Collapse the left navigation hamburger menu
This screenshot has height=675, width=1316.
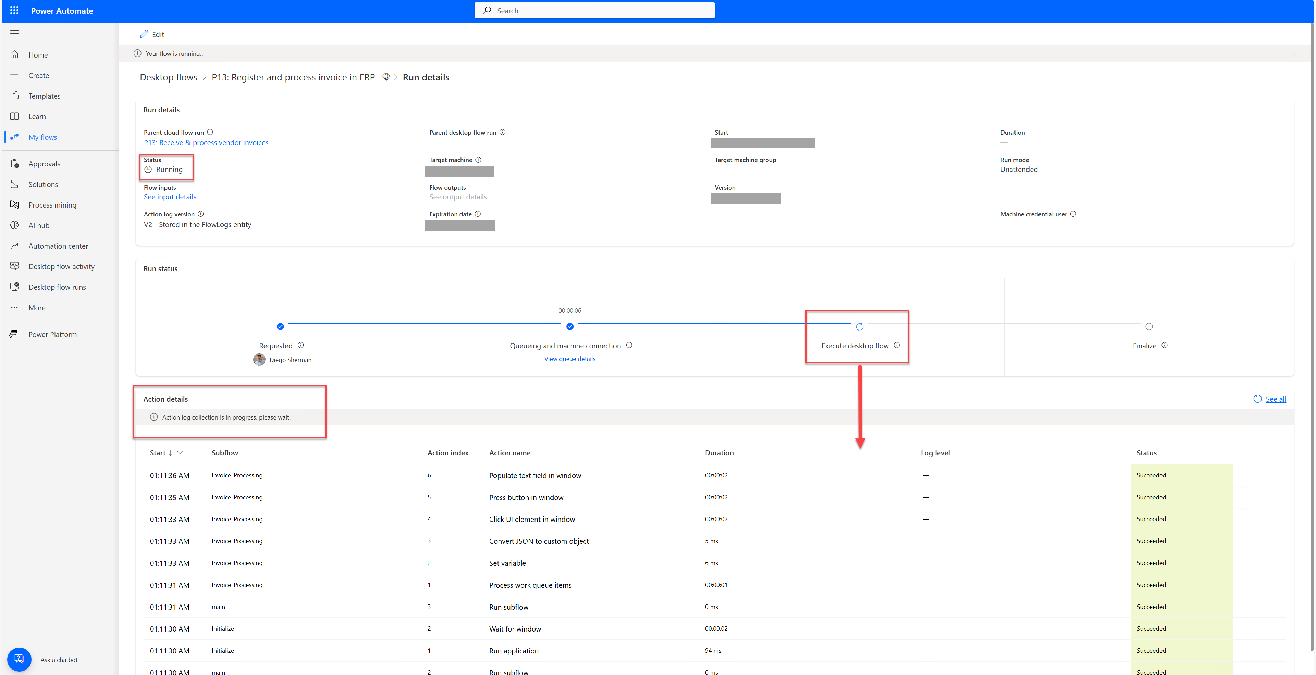[14, 34]
